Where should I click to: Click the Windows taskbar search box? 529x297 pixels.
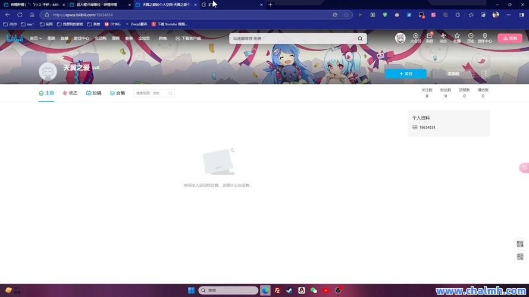pos(228,290)
